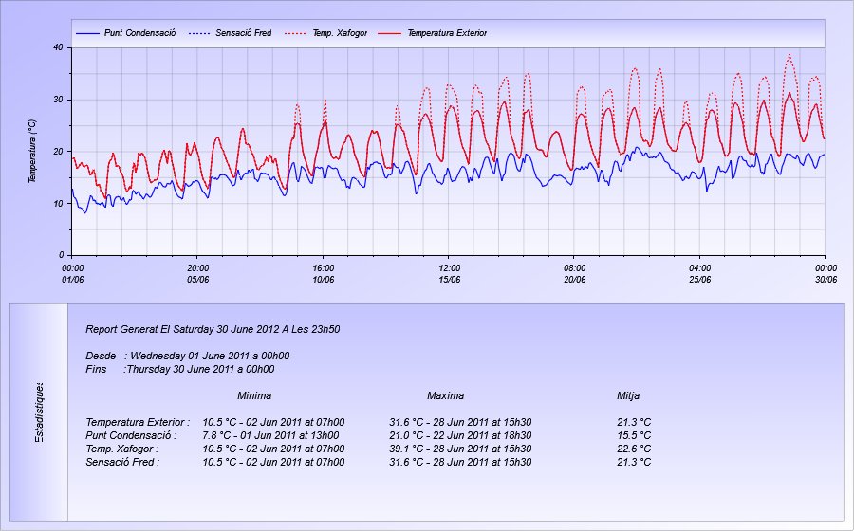Click the Mitja column header
854x531 pixels.
pos(630,395)
